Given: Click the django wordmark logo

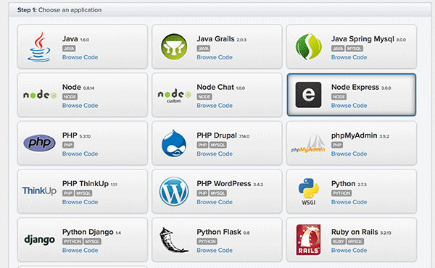Looking at the screenshot, I should pyautogui.click(x=39, y=240).
